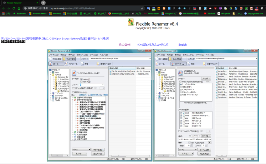The width and height of the screenshot is (266, 164).
Task: Open ツール(T) menu in left screenshot
Action: (94, 55)
